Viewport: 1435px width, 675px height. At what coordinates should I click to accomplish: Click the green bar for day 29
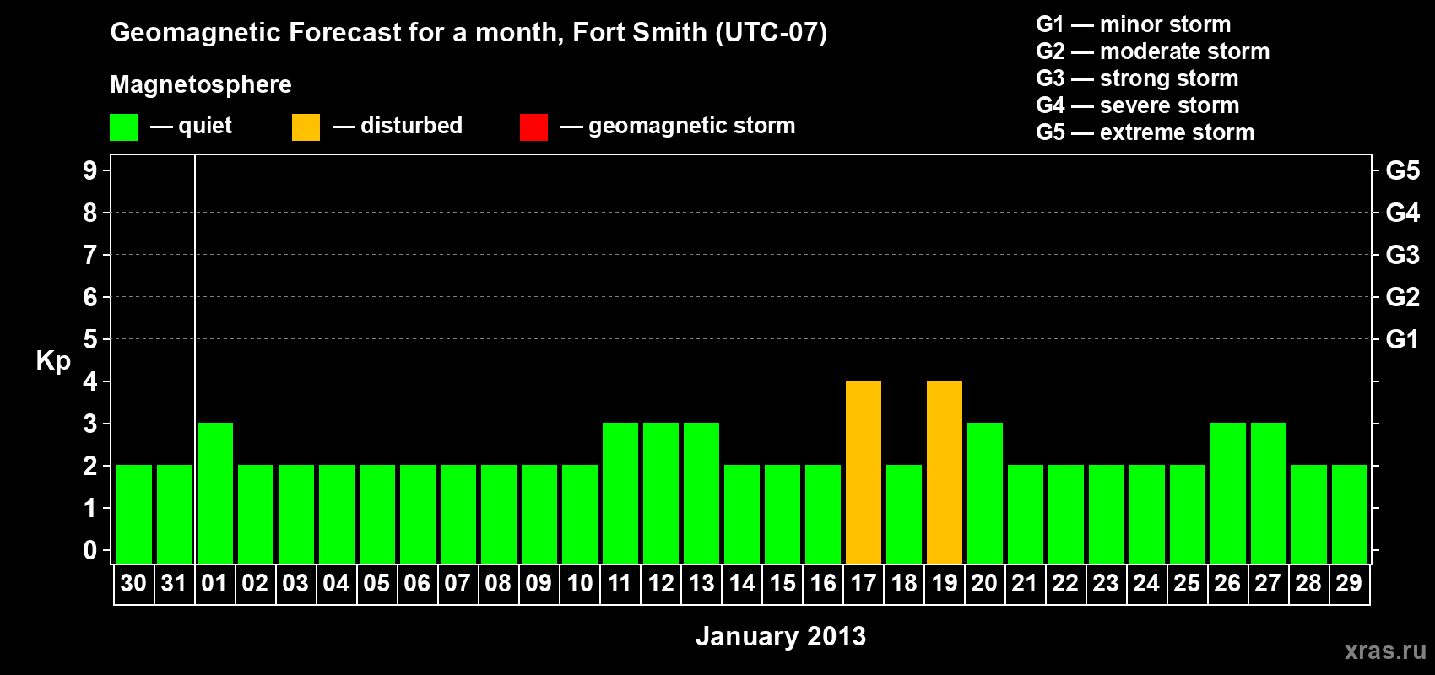click(1350, 514)
